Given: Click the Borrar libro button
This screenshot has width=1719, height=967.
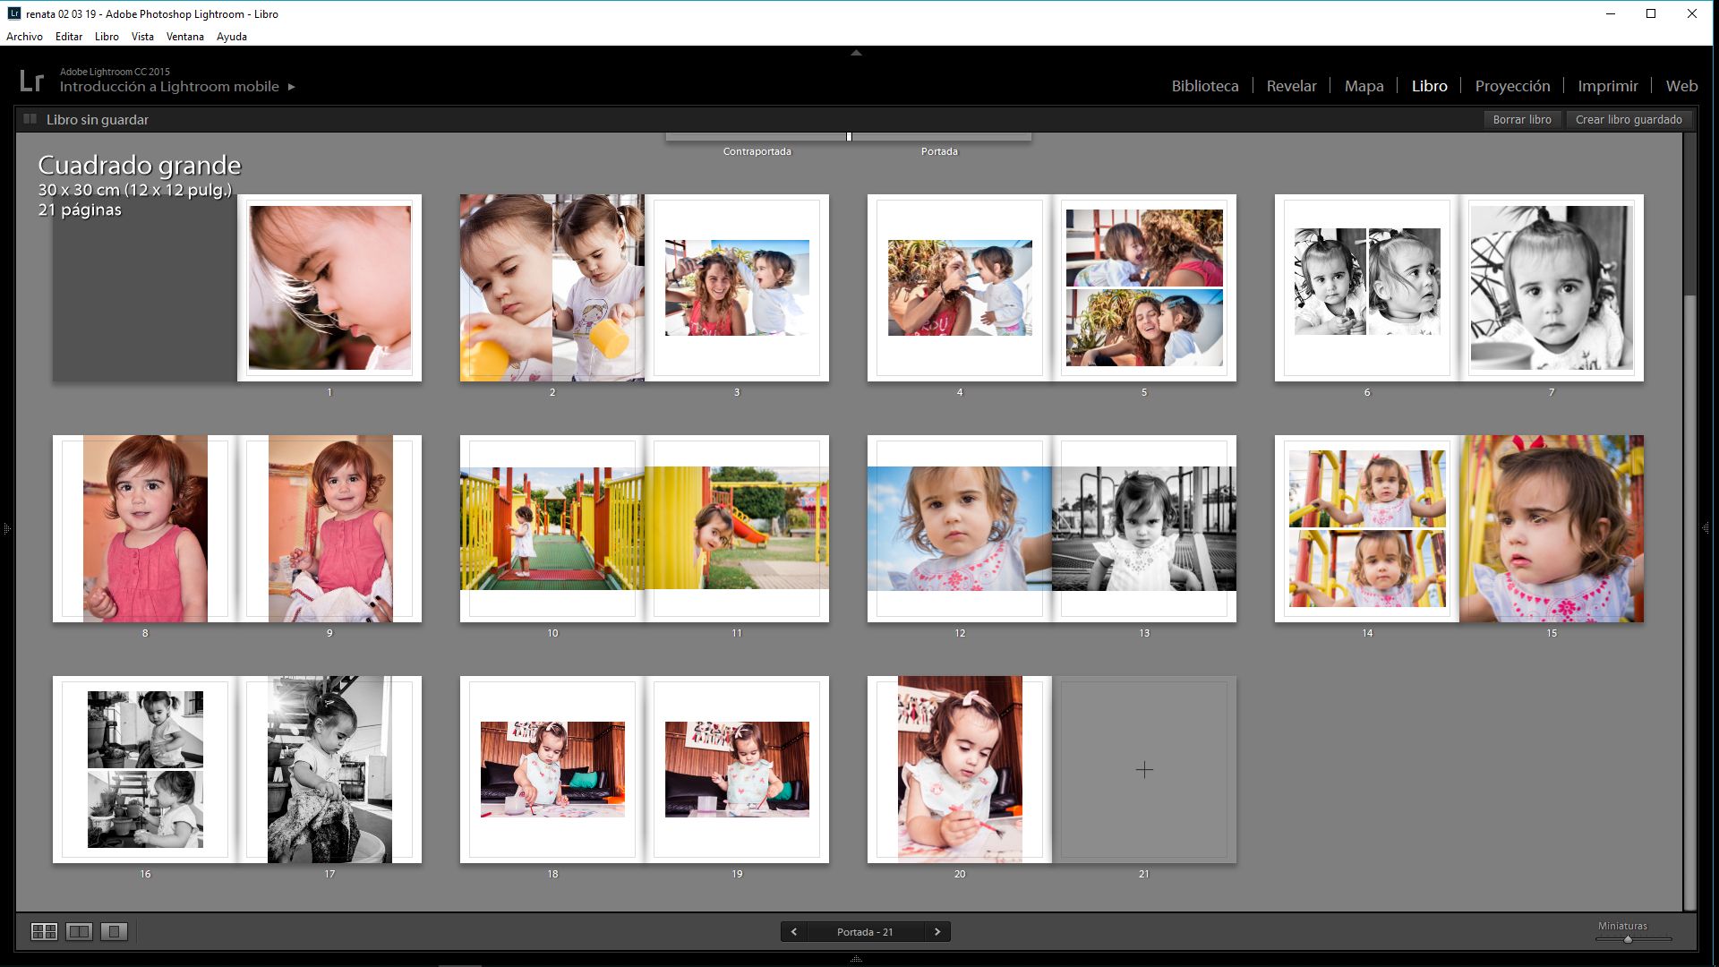Looking at the screenshot, I should click(1522, 119).
